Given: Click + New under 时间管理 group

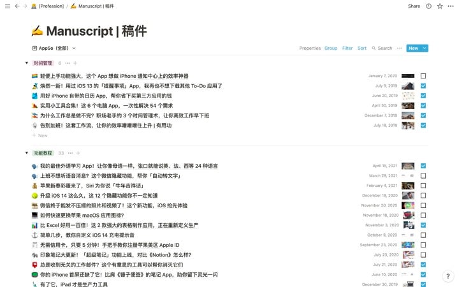Looking at the screenshot, I should pyautogui.click(x=40, y=136).
